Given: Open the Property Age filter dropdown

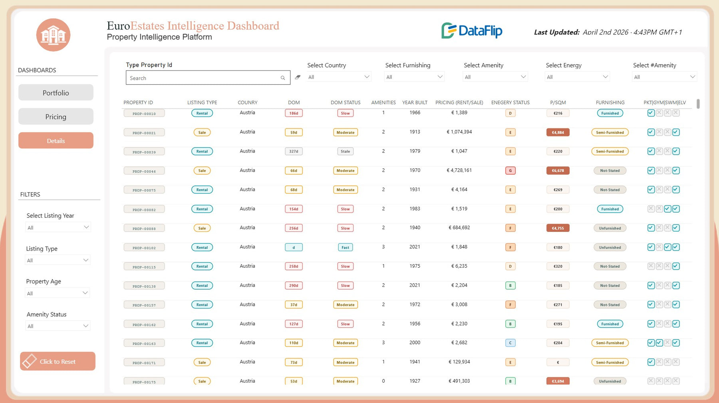Looking at the screenshot, I should coord(58,293).
